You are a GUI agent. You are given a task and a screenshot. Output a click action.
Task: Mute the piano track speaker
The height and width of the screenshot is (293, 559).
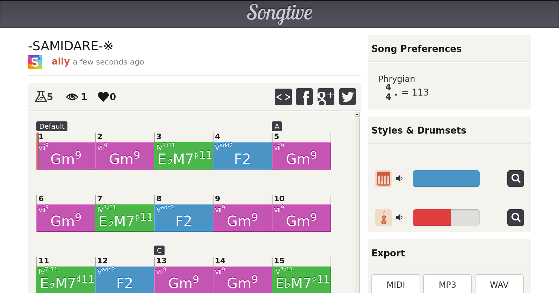pos(399,179)
